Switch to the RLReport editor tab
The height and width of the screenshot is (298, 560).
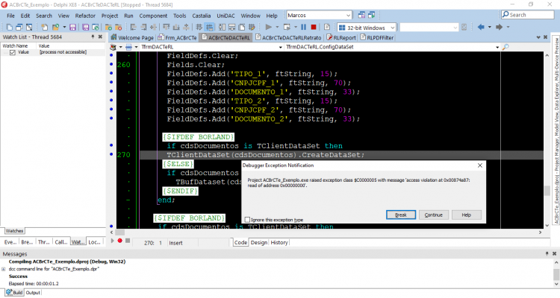tap(341, 37)
